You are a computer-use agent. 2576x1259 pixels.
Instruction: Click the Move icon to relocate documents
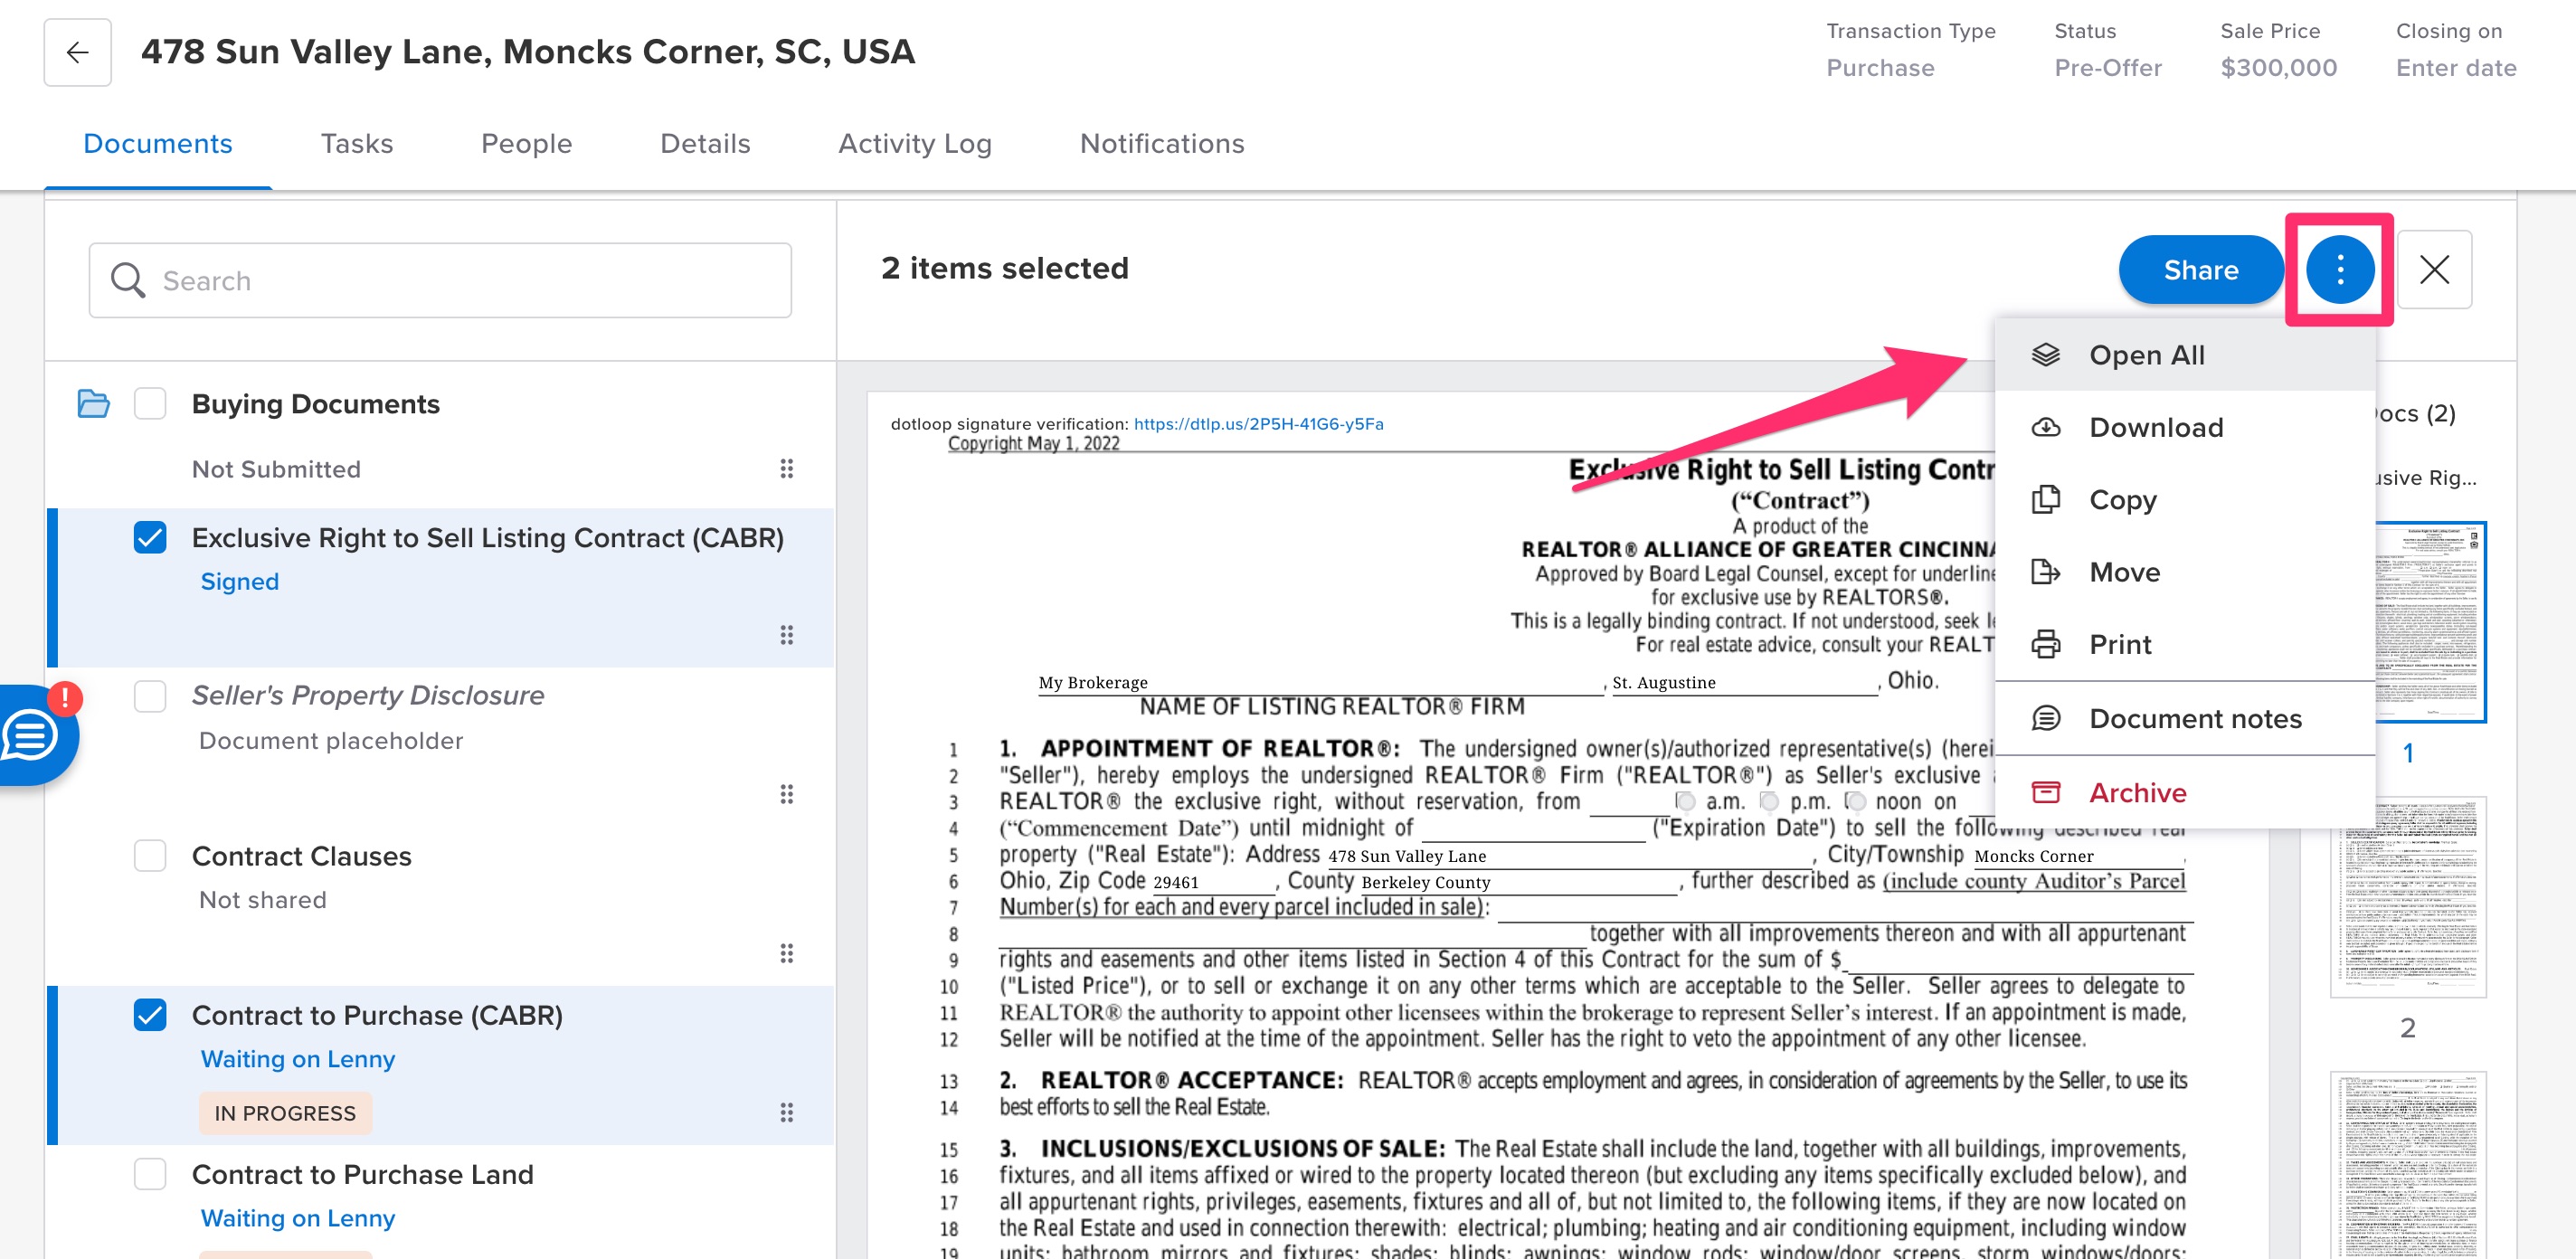click(x=2046, y=572)
